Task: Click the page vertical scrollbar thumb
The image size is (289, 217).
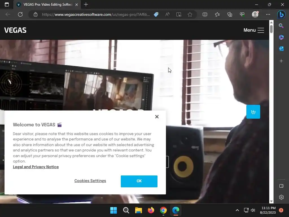Action: (271, 29)
